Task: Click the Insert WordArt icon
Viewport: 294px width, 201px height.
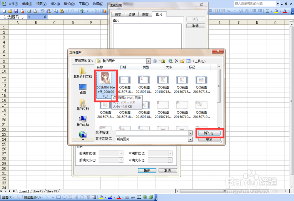Action: click(76, 197)
